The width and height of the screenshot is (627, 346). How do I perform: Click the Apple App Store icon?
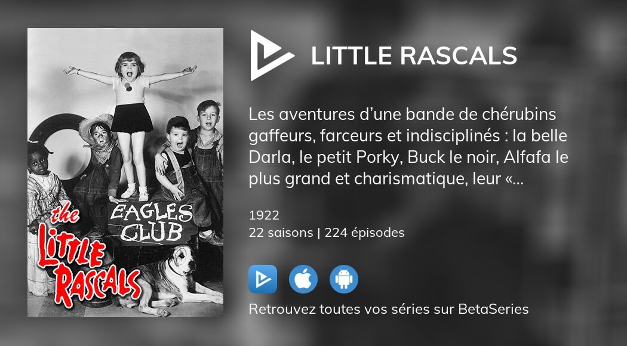click(303, 279)
